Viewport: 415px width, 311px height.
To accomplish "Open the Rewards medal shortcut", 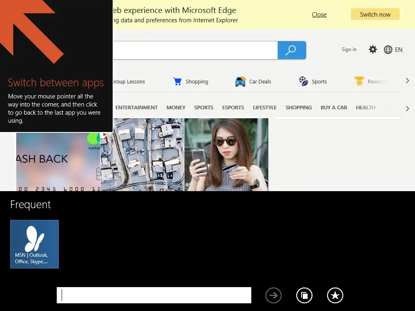I will coord(370,81).
